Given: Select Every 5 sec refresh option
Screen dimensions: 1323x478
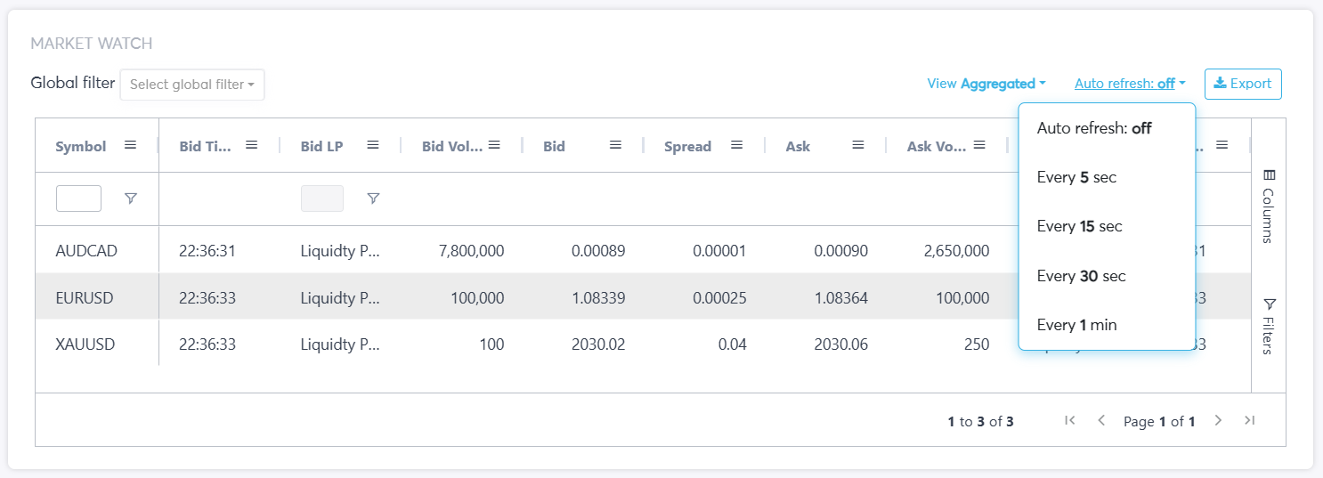Looking at the screenshot, I should pyautogui.click(x=1076, y=177).
